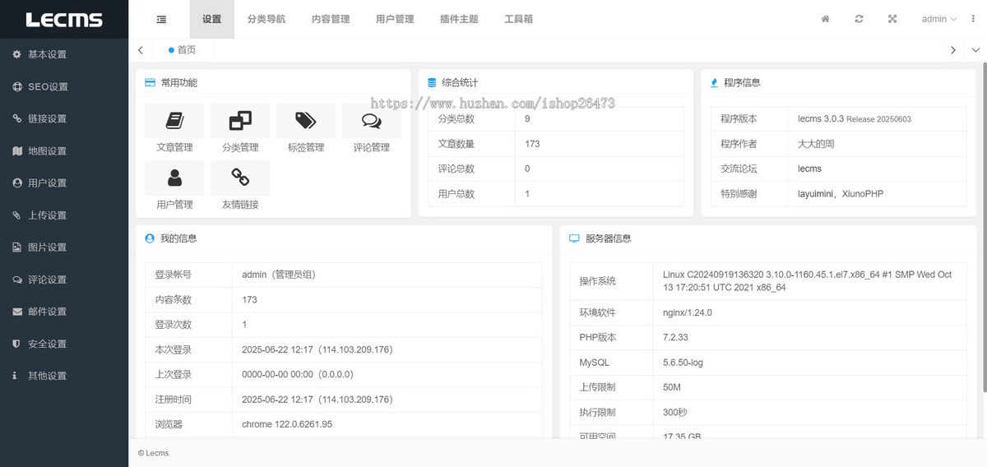The image size is (987, 467).
Task: Click the 特别感谢 value layuimini，XiunoPHP
Action: click(x=841, y=194)
